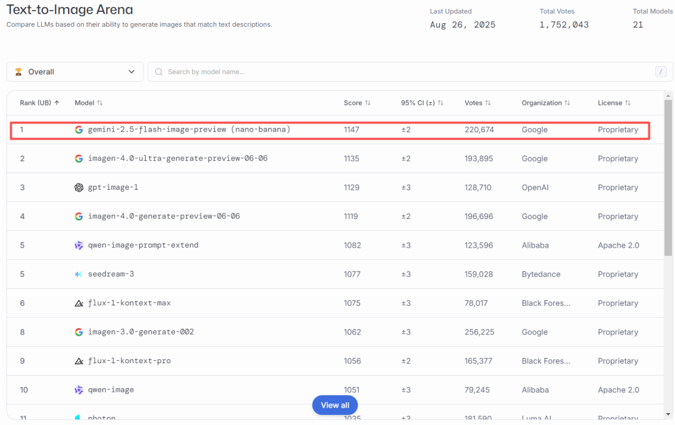The width and height of the screenshot is (675, 425).
Task: Sort by the Model column header
Action: coord(89,103)
